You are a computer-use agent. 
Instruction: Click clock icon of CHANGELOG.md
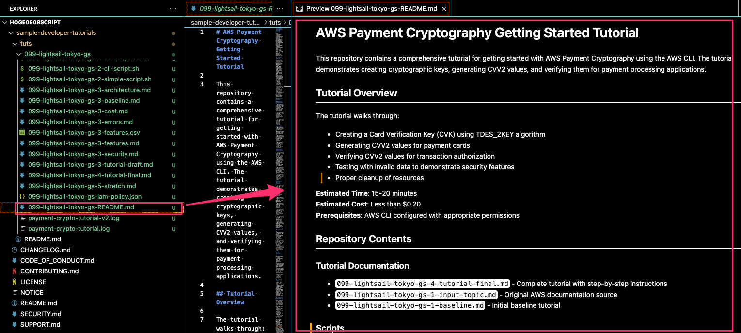(15, 250)
